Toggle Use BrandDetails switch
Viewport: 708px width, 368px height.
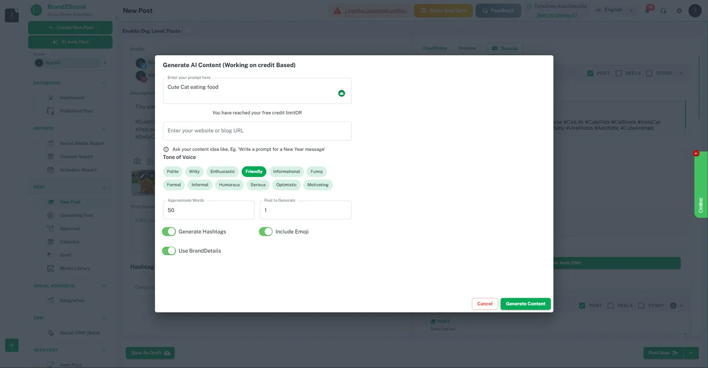(169, 251)
